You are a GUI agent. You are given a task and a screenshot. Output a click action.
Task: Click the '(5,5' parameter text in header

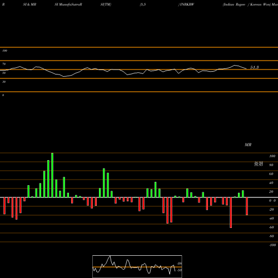coord(143,4)
